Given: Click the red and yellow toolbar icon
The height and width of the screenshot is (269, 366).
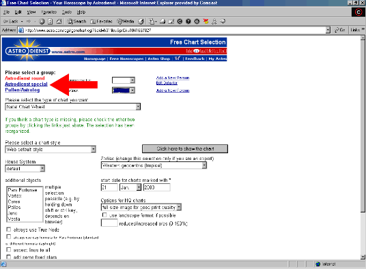Looking at the screenshot, I should (206, 21).
